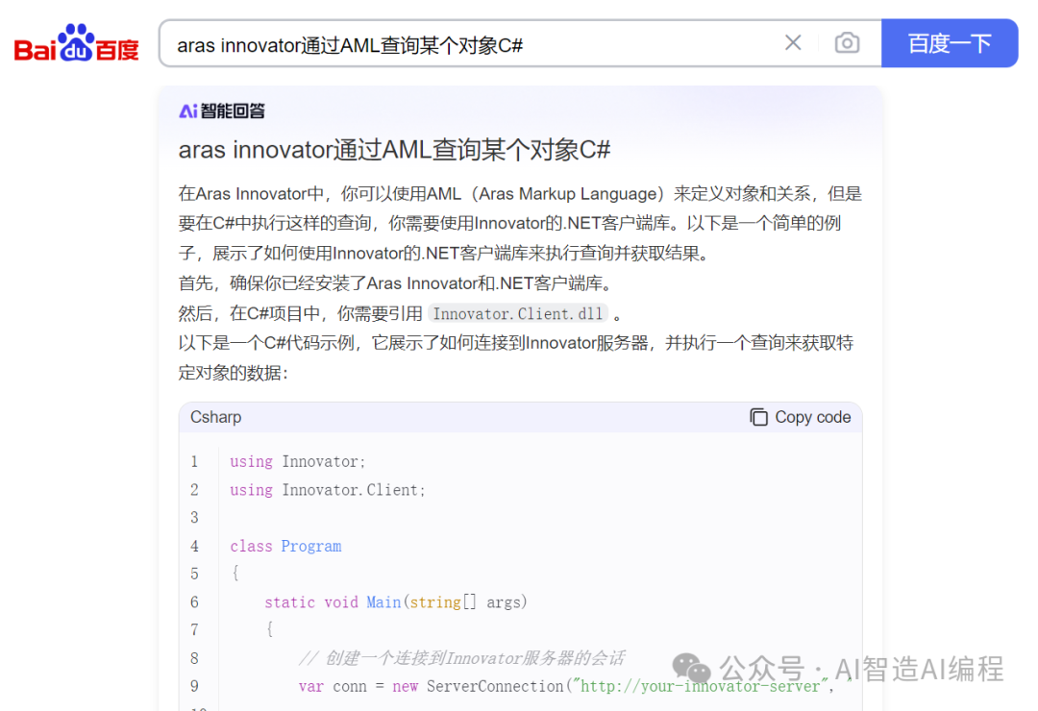Open image search via the camera icon
The height and width of the screenshot is (711, 1038).
click(x=847, y=43)
